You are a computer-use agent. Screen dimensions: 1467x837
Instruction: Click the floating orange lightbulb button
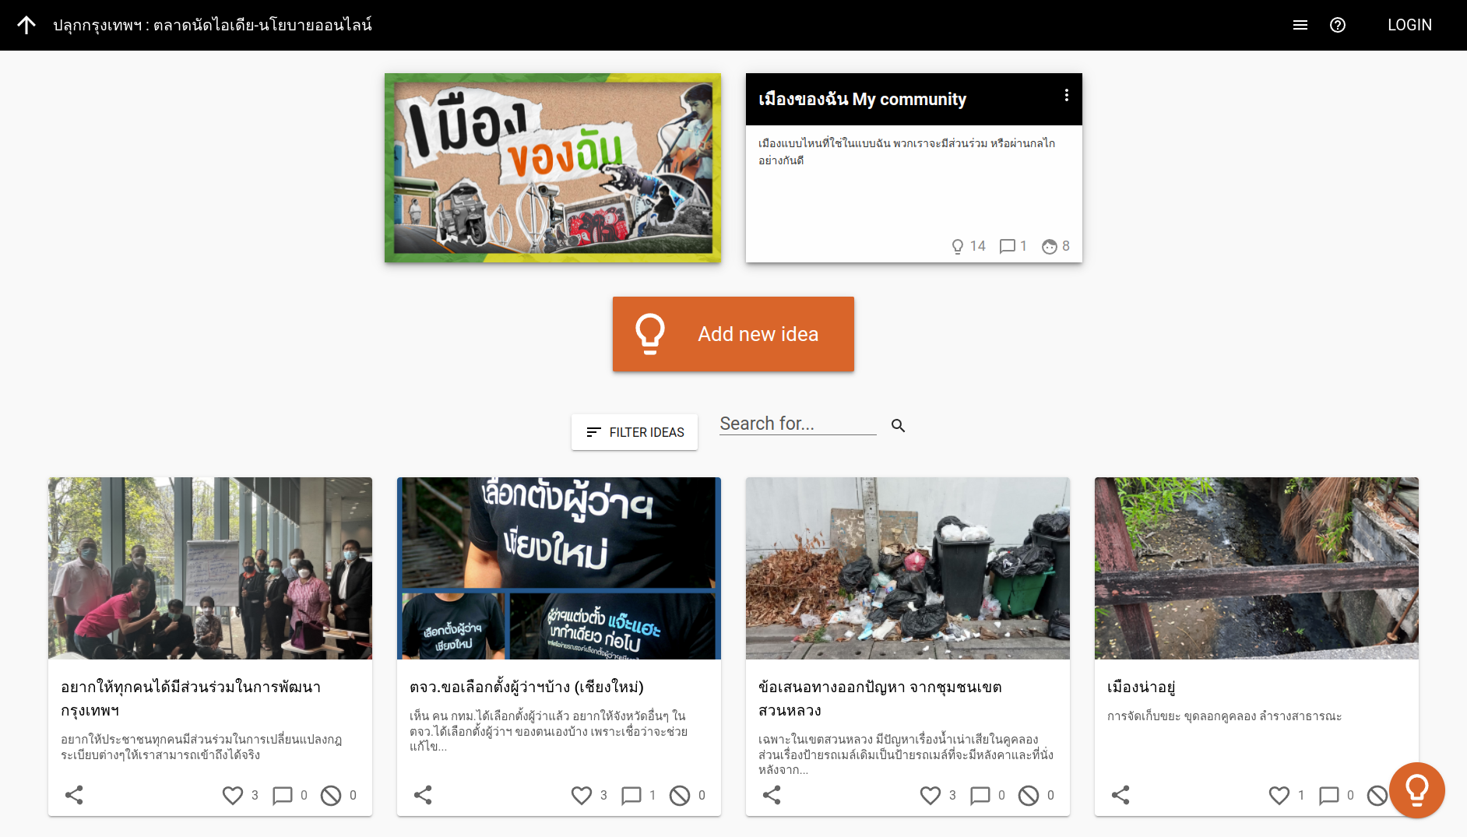click(1416, 790)
